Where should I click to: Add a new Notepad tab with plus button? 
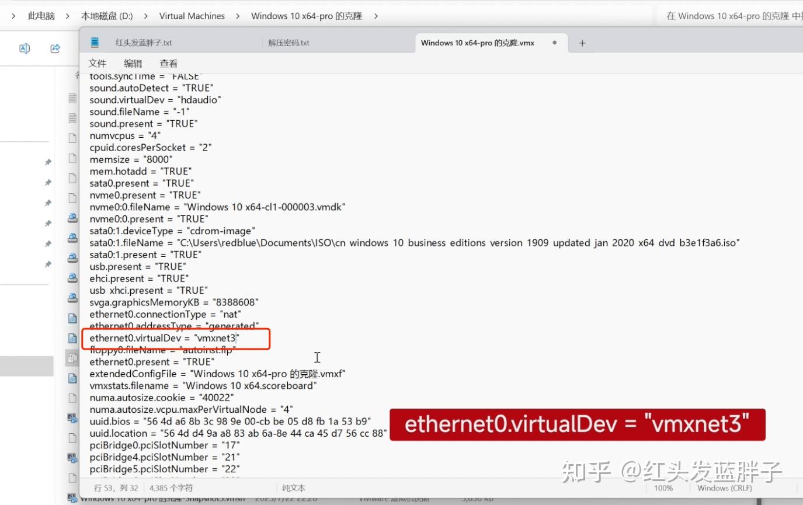[582, 43]
